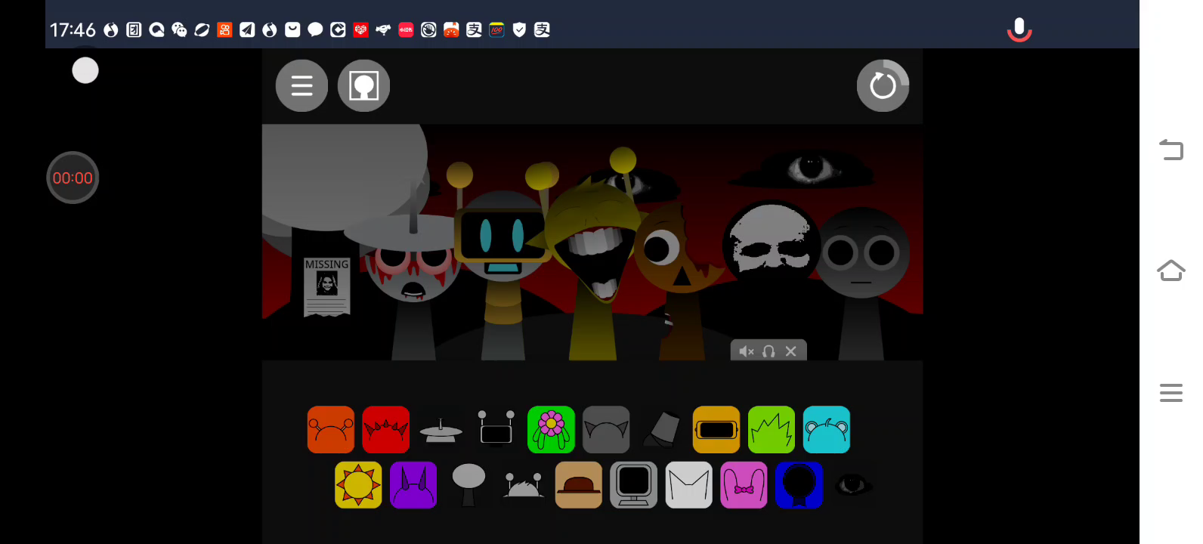This screenshot has width=1203, height=544.
Task: Choose the gray flat-hat character icon
Action: pyautogui.click(x=441, y=431)
